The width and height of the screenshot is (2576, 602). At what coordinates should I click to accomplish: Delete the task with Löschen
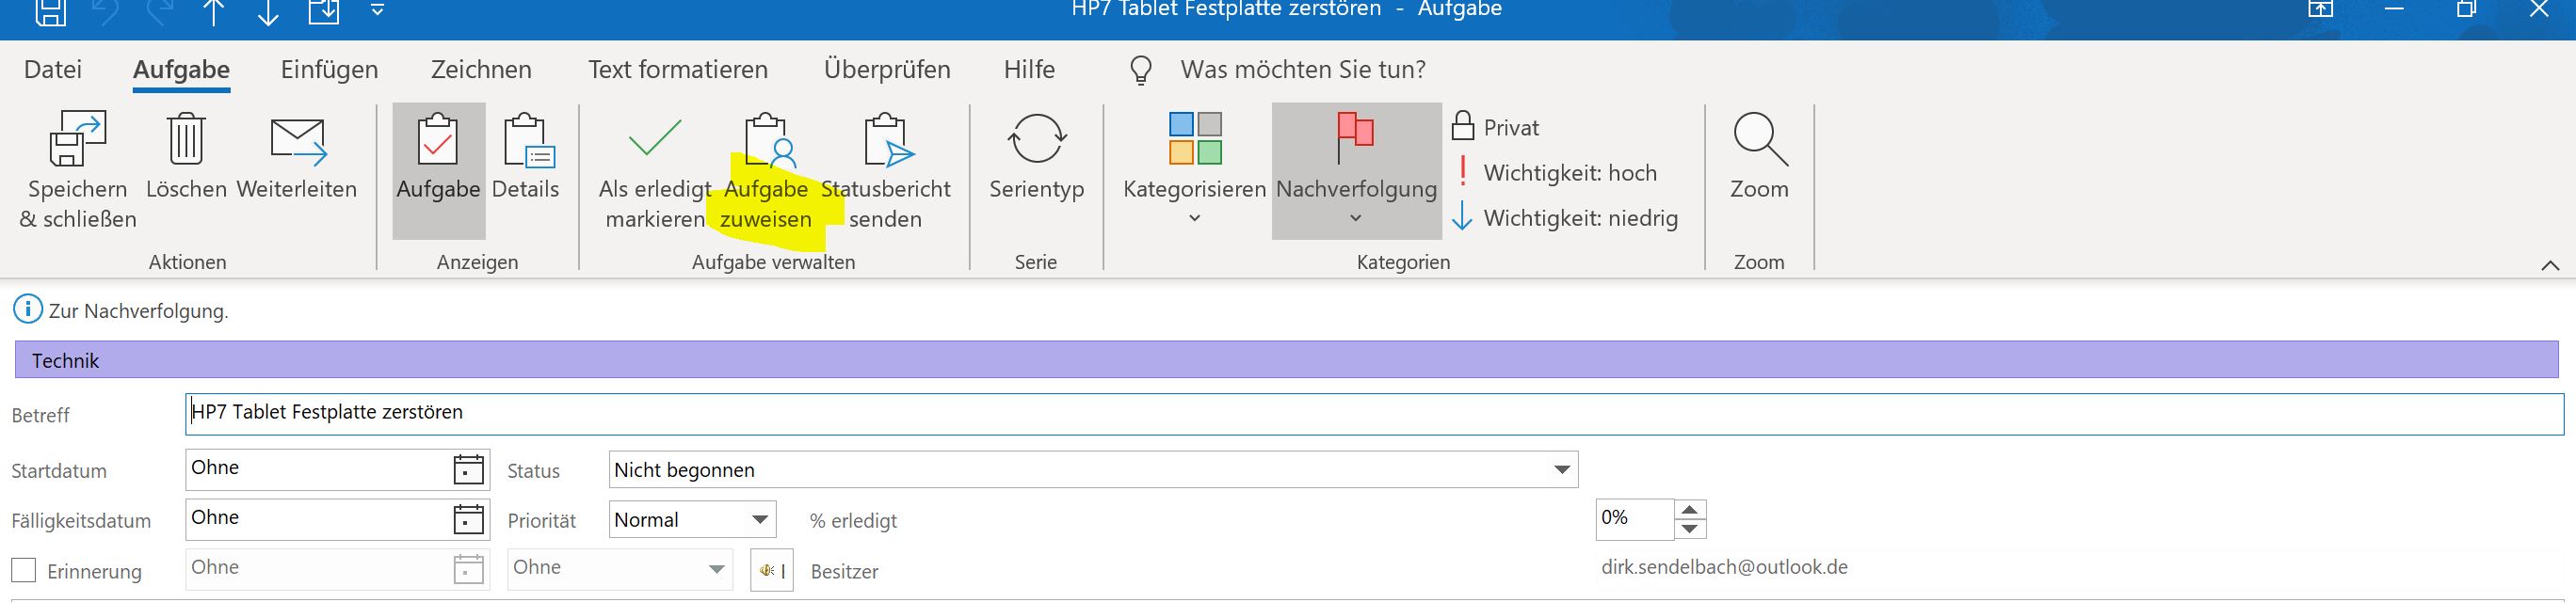186,158
